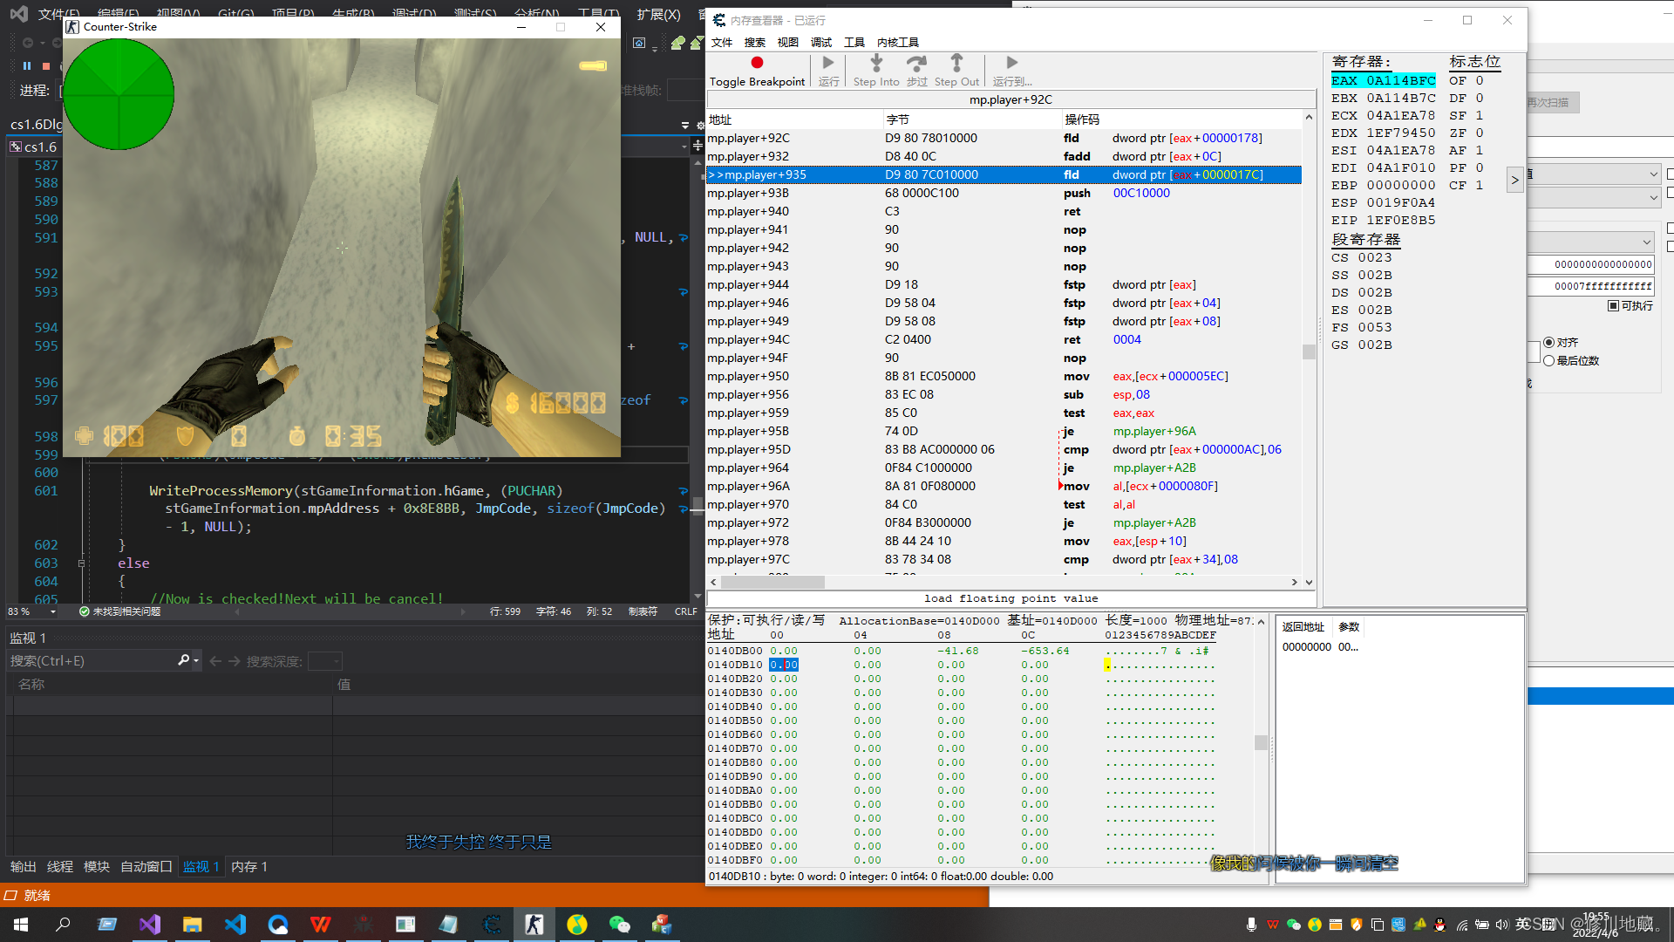
Task: Click the 00007fffffffffff stop address field
Action: click(1591, 286)
